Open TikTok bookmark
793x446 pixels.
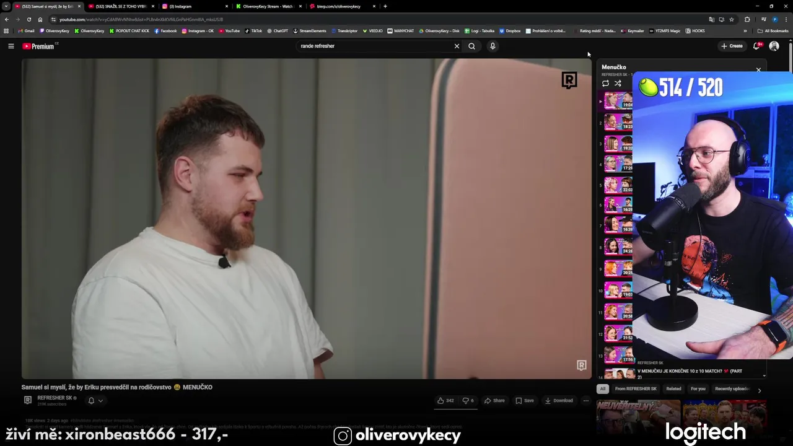point(253,30)
